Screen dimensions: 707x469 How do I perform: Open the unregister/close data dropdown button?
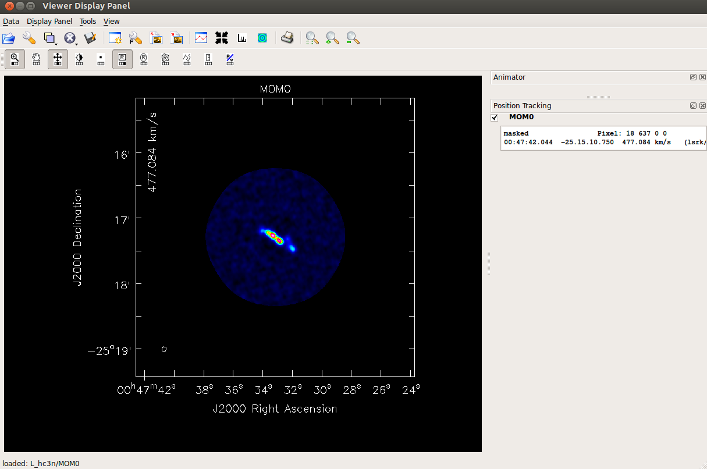click(x=70, y=38)
